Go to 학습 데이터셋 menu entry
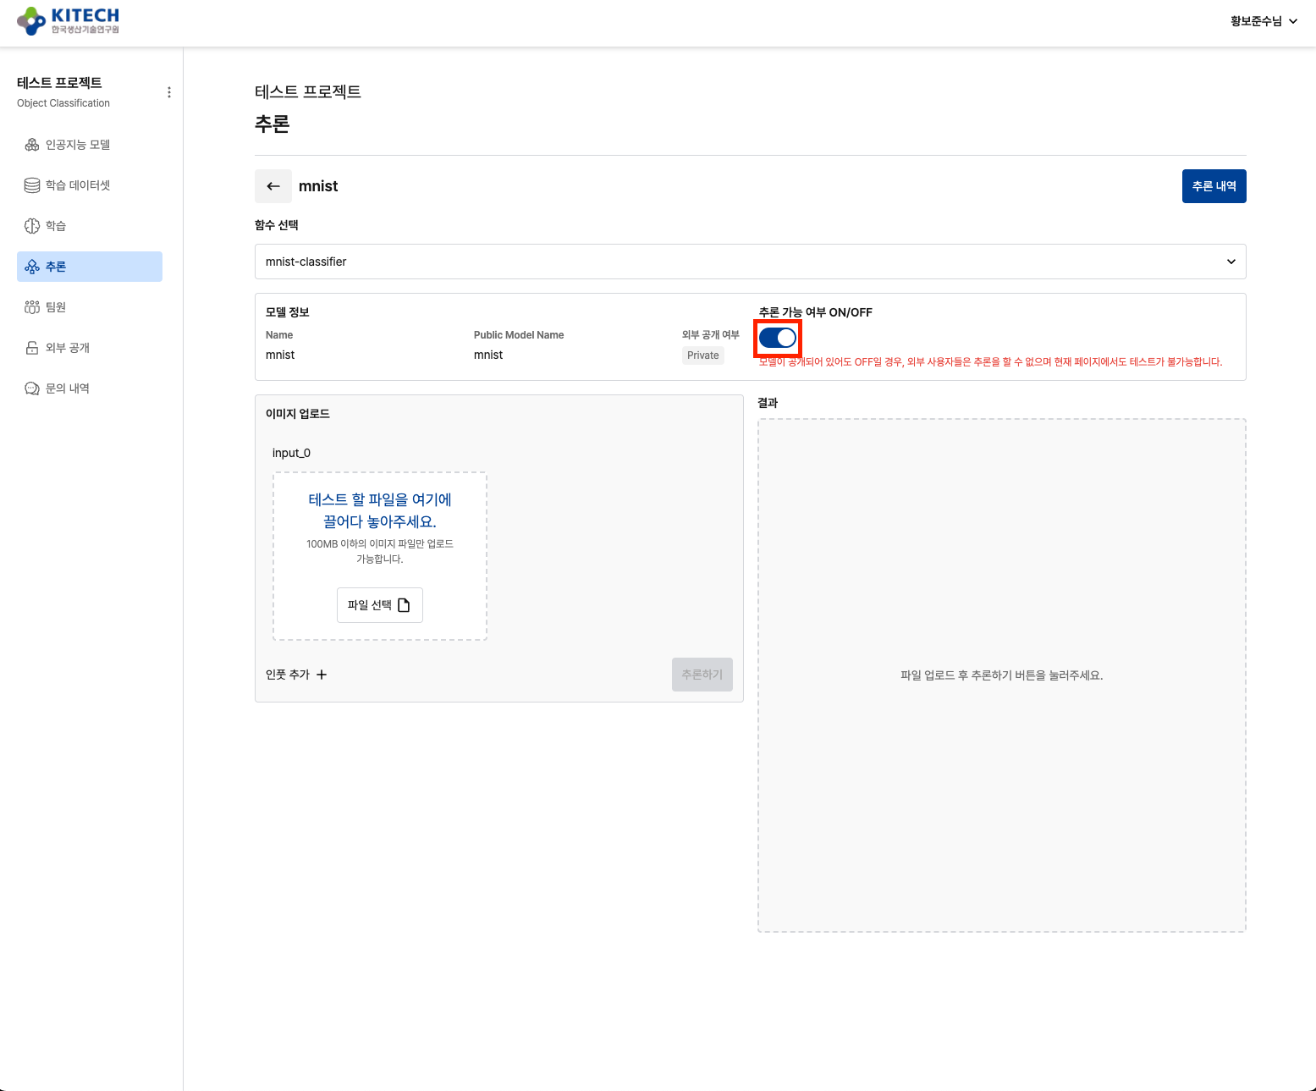The image size is (1316, 1091). (x=78, y=185)
